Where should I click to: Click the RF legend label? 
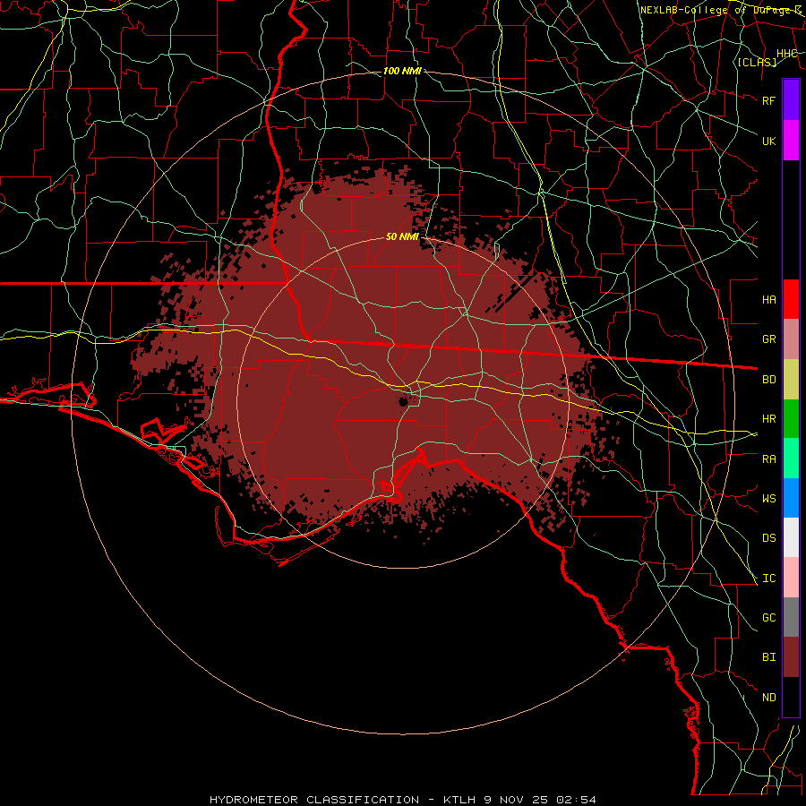tap(768, 100)
